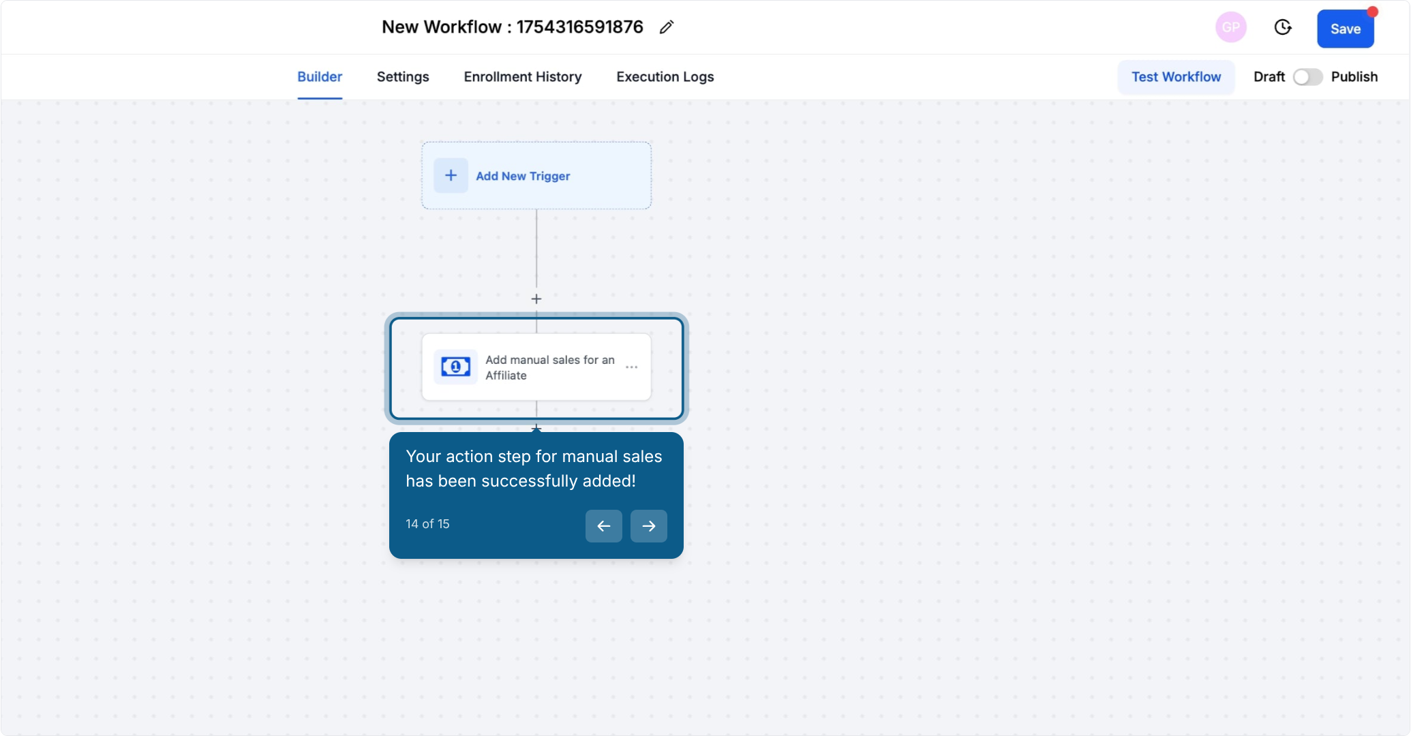Advance to next tour step arrow
The height and width of the screenshot is (736, 1411).
(x=648, y=525)
